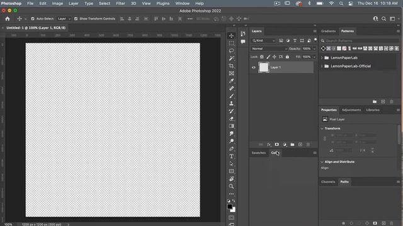Switch to the Swatches tab
The width and height of the screenshot is (403, 226).
(x=259, y=153)
